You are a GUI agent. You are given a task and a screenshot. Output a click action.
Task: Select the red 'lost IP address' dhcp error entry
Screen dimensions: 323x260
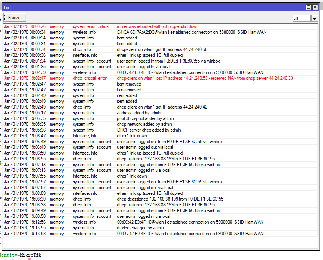(x=205, y=78)
